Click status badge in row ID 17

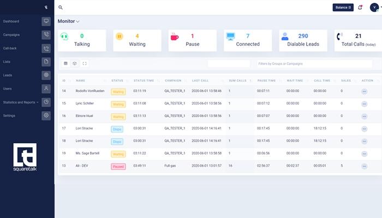[x=117, y=129]
